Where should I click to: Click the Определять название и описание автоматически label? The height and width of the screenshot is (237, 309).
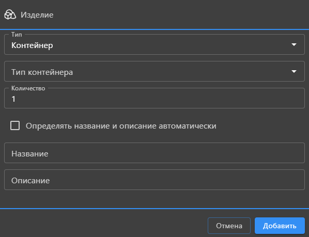[x=121, y=126]
